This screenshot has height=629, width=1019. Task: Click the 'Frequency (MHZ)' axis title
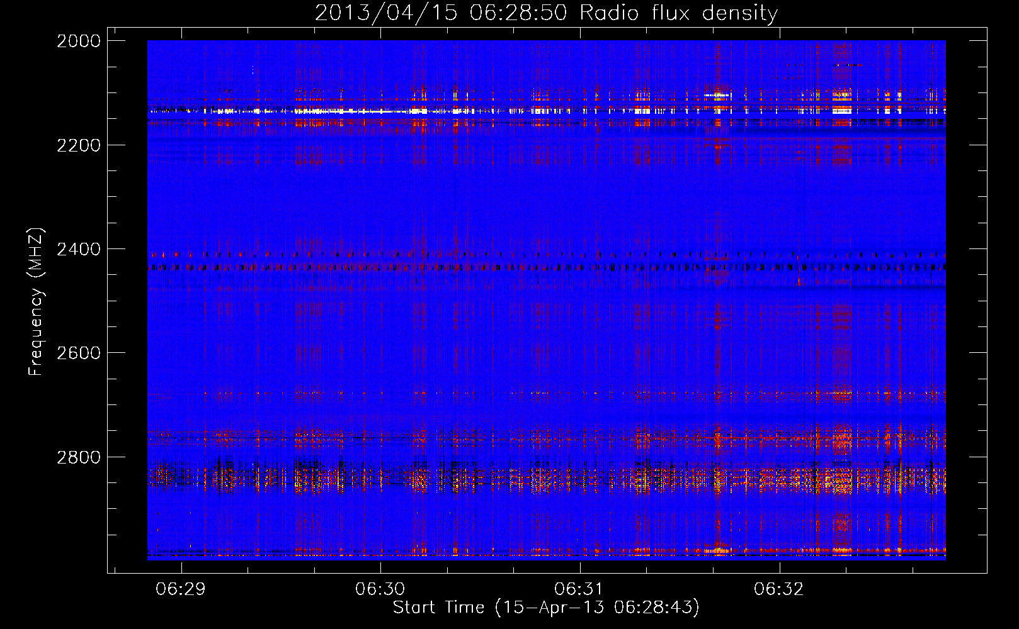tap(36, 302)
